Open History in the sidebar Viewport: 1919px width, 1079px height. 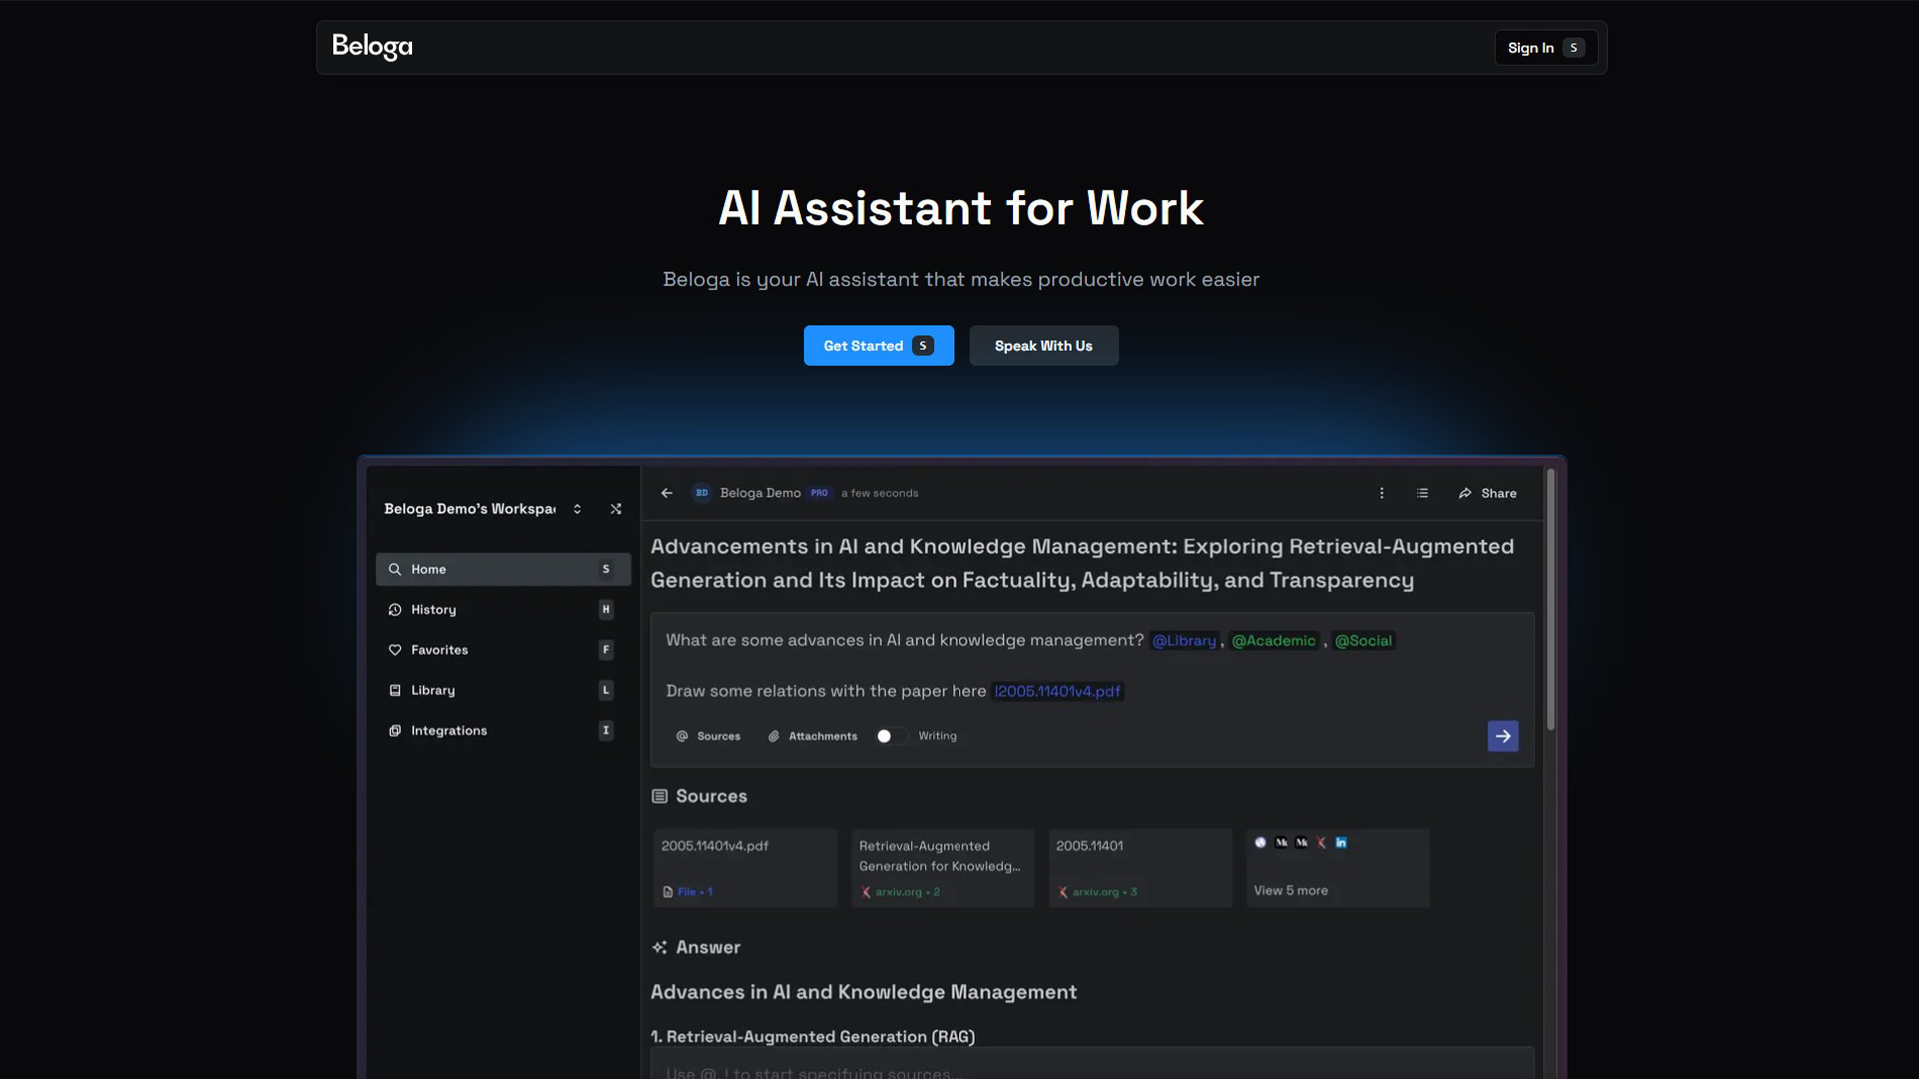pyautogui.click(x=503, y=610)
